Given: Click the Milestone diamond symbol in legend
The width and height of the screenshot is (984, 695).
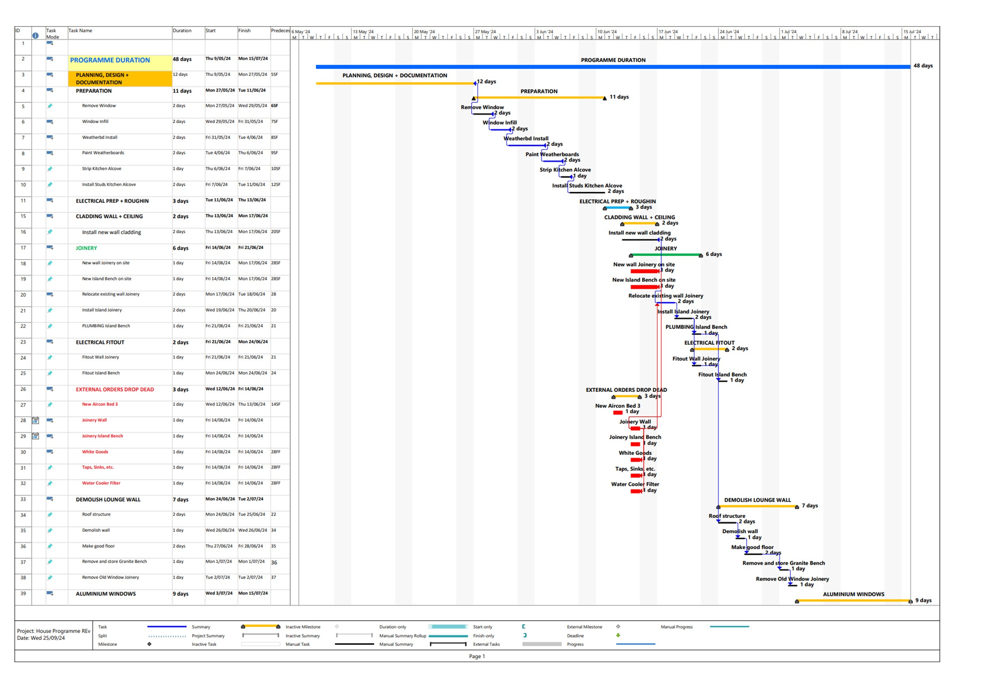Looking at the screenshot, I should click(x=149, y=644).
